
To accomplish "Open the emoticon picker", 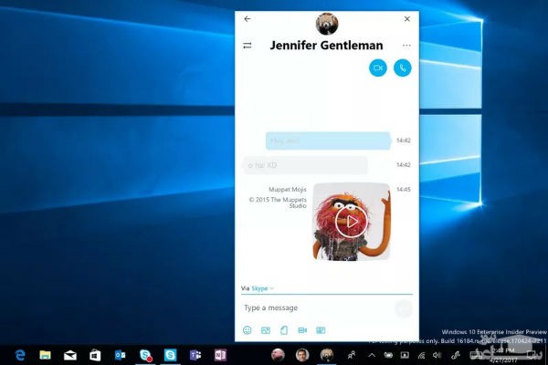I will pyautogui.click(x=248, y=330).
